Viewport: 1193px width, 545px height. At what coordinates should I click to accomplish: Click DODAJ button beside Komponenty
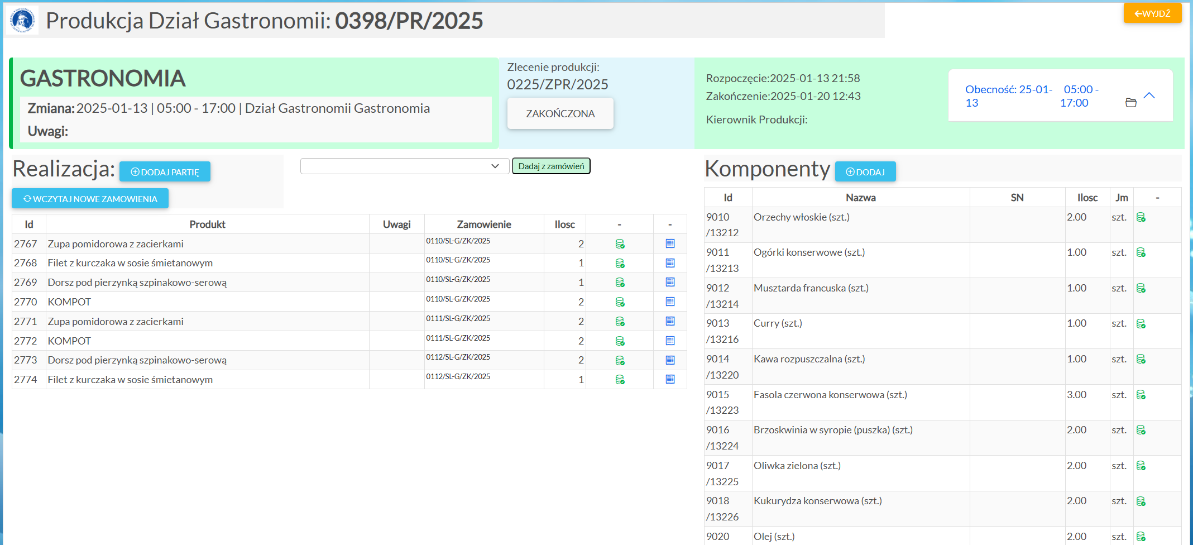(x=865, y=172)
